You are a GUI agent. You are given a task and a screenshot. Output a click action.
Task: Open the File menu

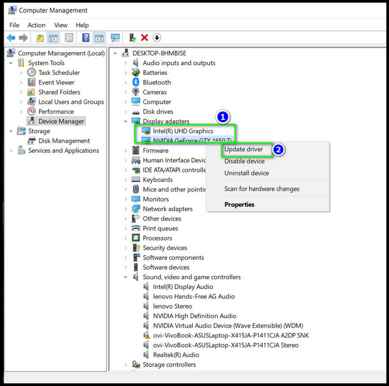click(14, 25)
